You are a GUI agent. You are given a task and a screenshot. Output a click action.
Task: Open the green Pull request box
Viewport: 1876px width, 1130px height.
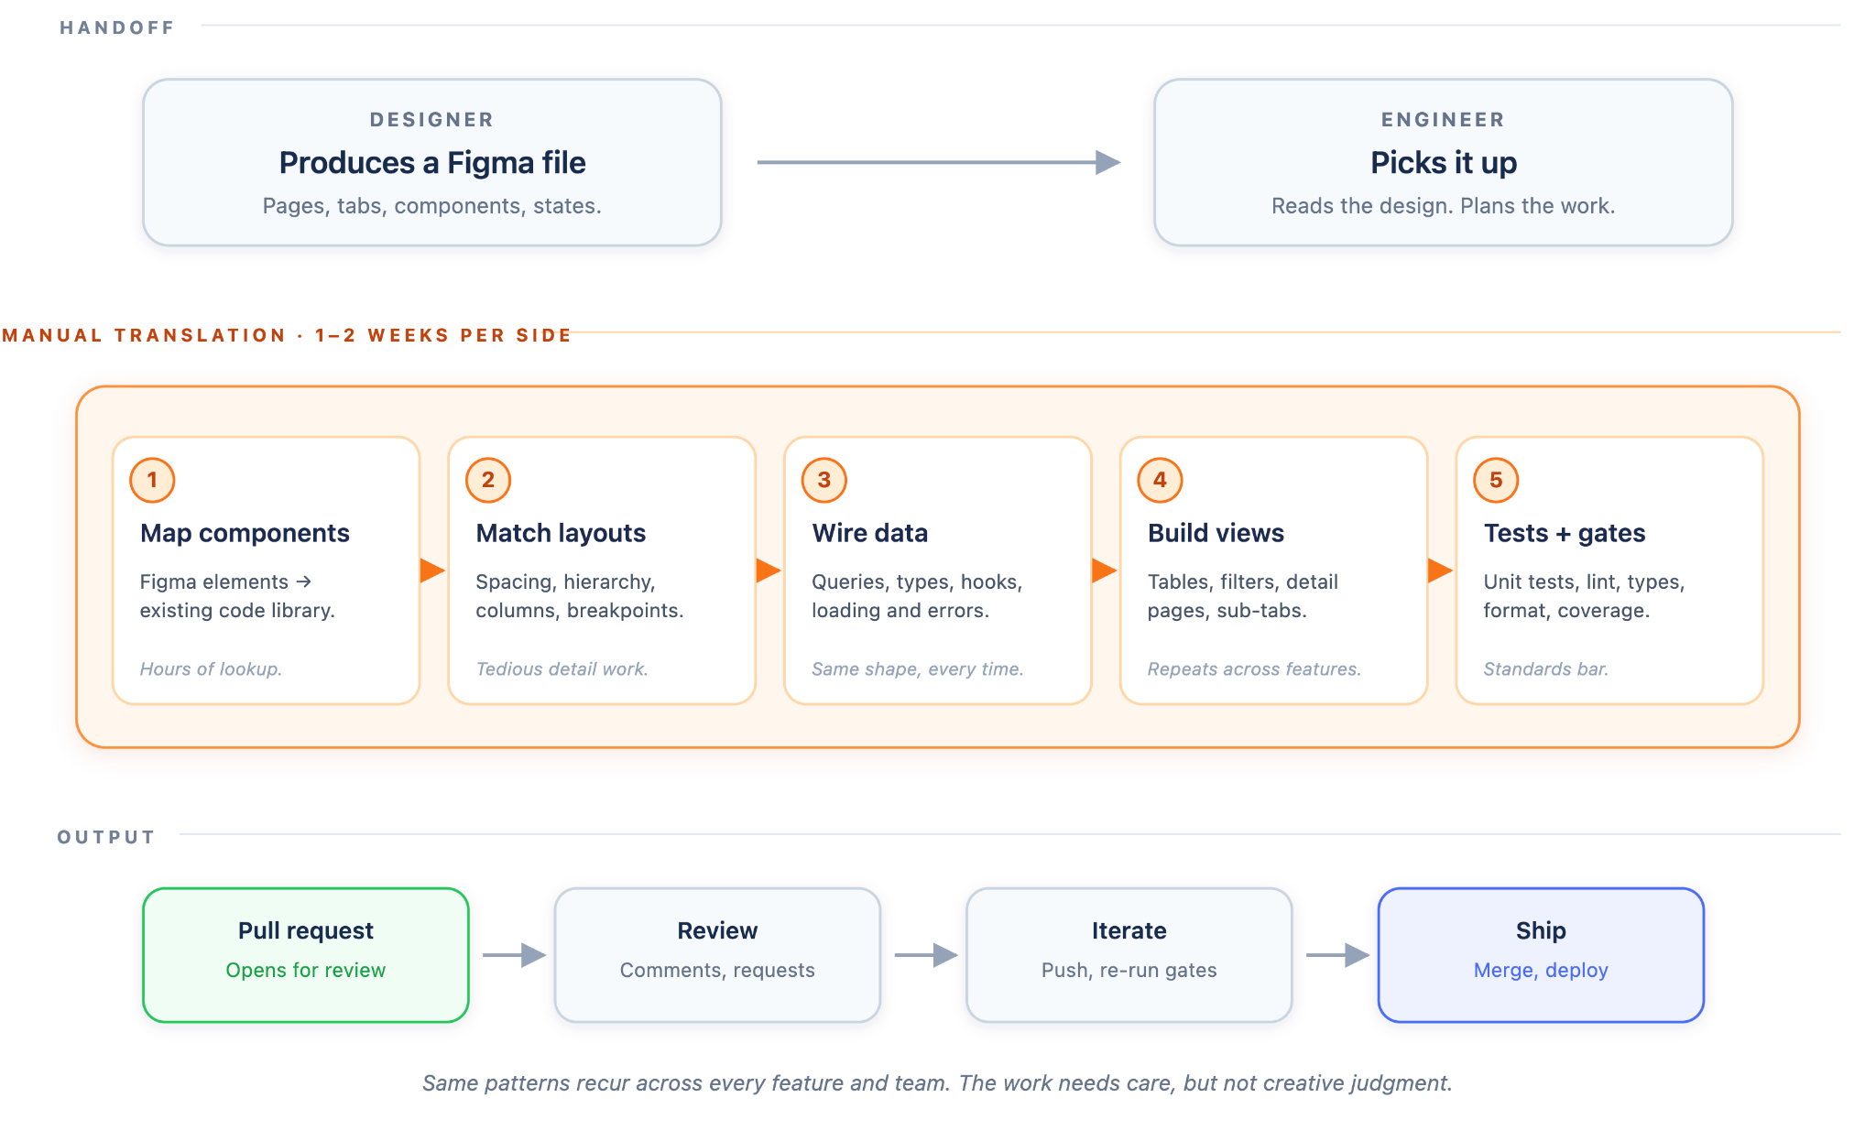pos(306,955)
